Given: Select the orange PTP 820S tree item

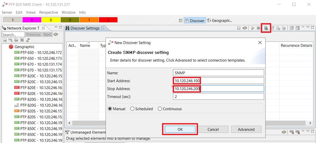Looking at the screenshot, I should (38, 111).
